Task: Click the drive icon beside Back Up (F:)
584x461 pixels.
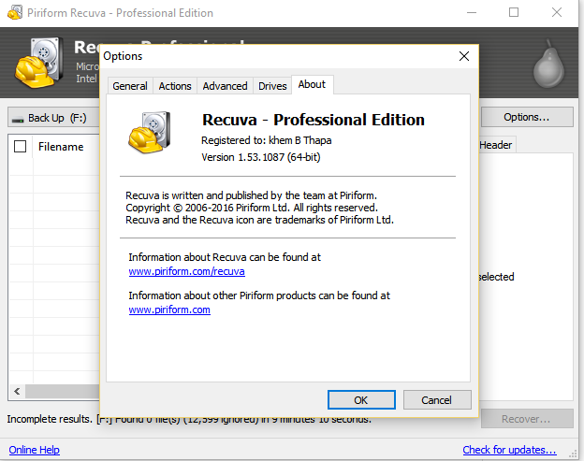Action: 18,119
